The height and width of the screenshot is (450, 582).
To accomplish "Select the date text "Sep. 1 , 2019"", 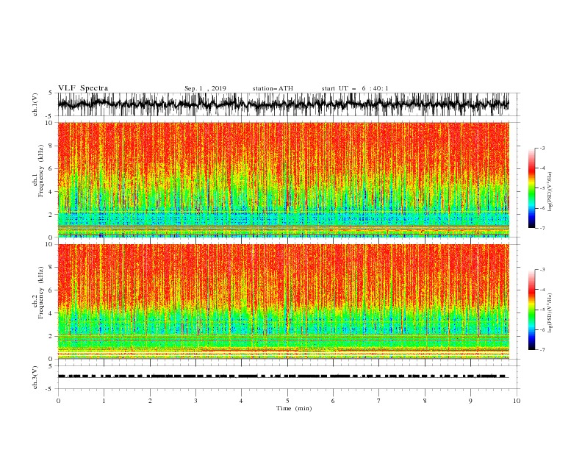I will (205, 88).
